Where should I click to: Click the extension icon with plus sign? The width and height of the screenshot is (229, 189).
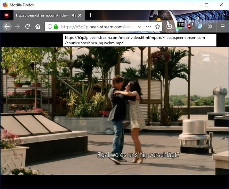[x=169, y=26]
